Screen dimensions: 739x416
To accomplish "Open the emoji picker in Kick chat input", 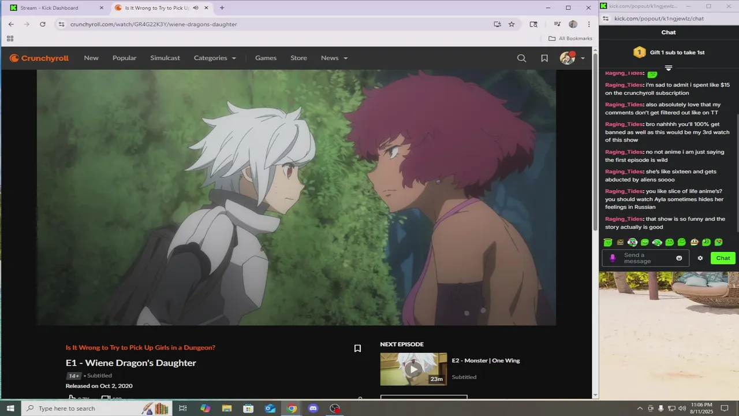I will 679,258.
